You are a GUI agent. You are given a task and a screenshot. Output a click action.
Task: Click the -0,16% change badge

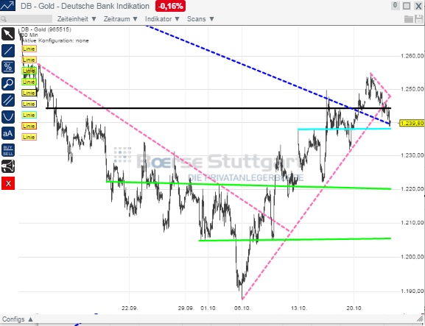click(x=170, y=6)
